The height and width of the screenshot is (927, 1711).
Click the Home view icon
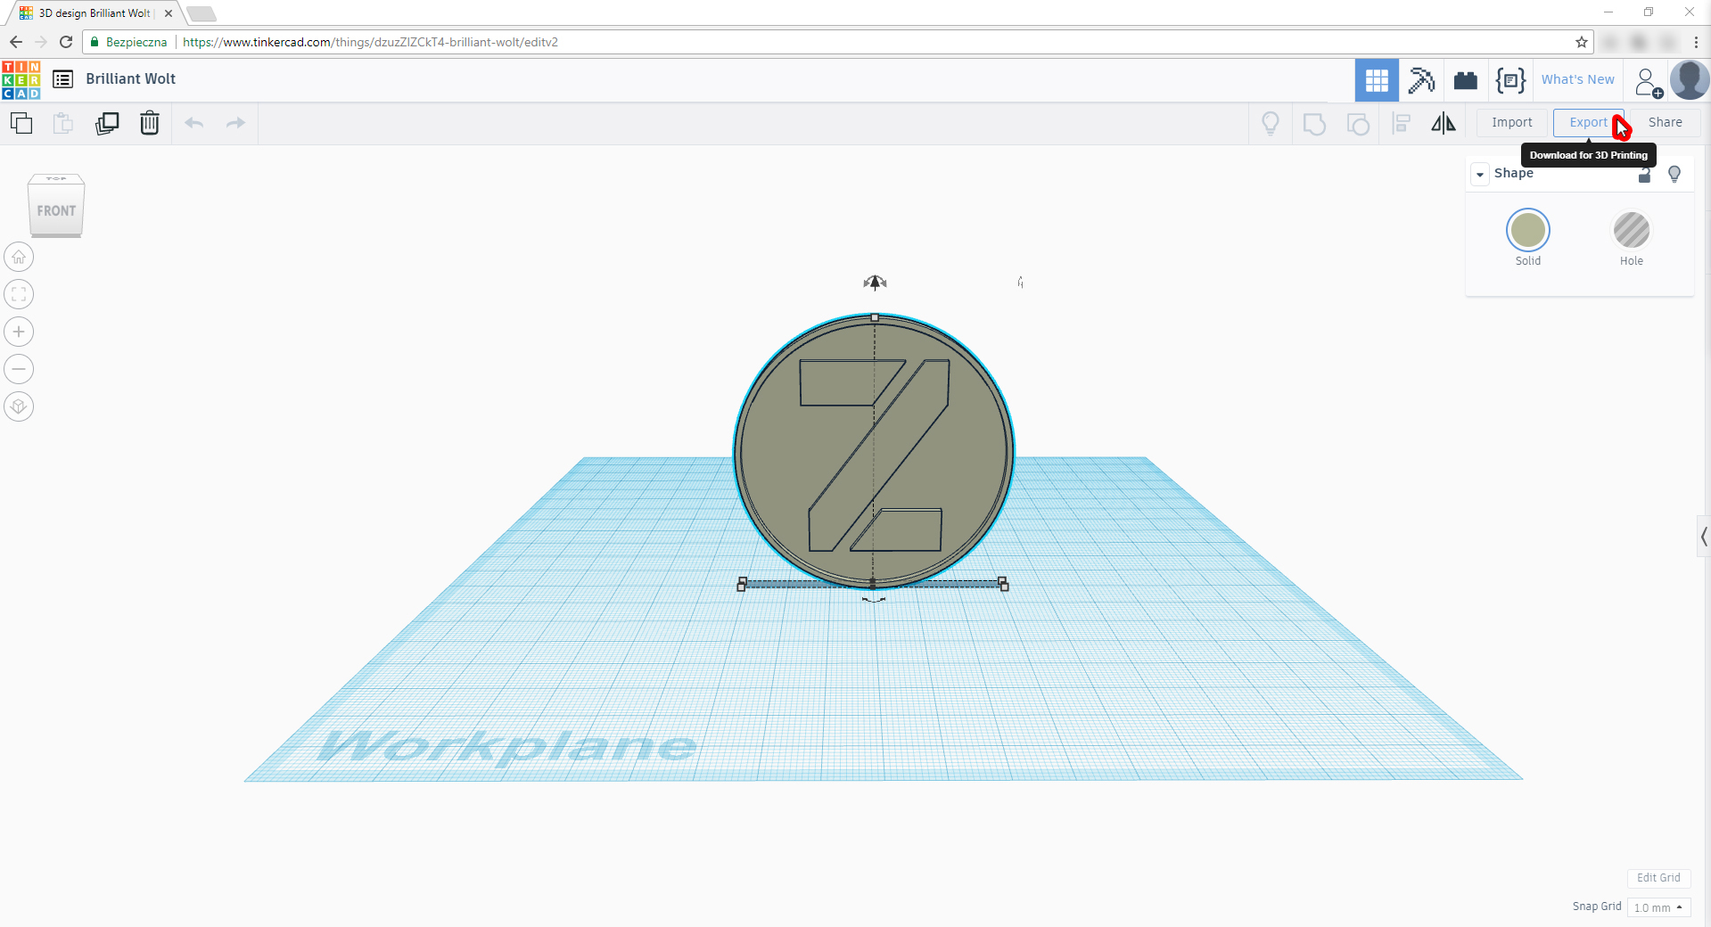click(19, 258)
